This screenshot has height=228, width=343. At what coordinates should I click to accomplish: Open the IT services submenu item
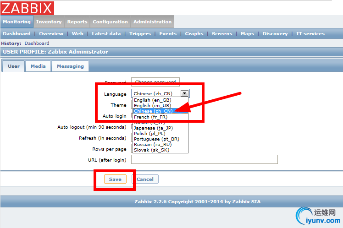tap(310, 33)
